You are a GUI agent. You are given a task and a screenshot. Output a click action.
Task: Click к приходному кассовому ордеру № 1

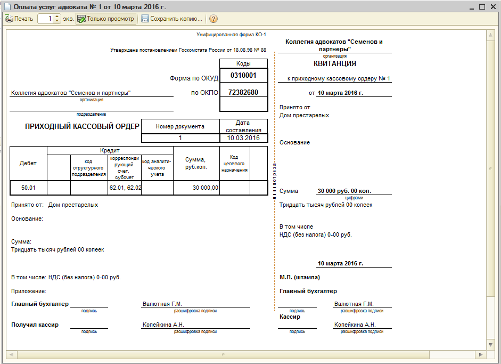339,79
